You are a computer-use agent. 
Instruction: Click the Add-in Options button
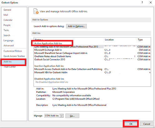(x=76, y=26)
